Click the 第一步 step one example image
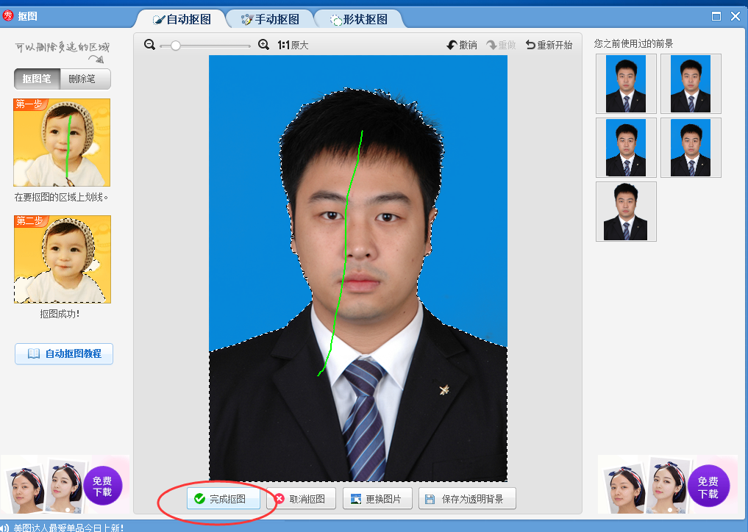The image size is (748, 532). click(x=62, y=143)
